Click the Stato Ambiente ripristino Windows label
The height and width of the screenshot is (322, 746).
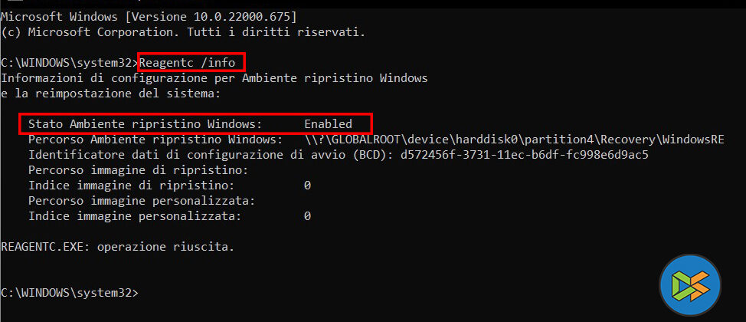tap(145, 123)
